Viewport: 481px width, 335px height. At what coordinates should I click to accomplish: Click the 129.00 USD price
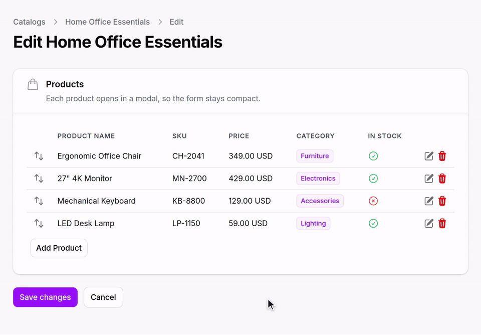[250, 201]
